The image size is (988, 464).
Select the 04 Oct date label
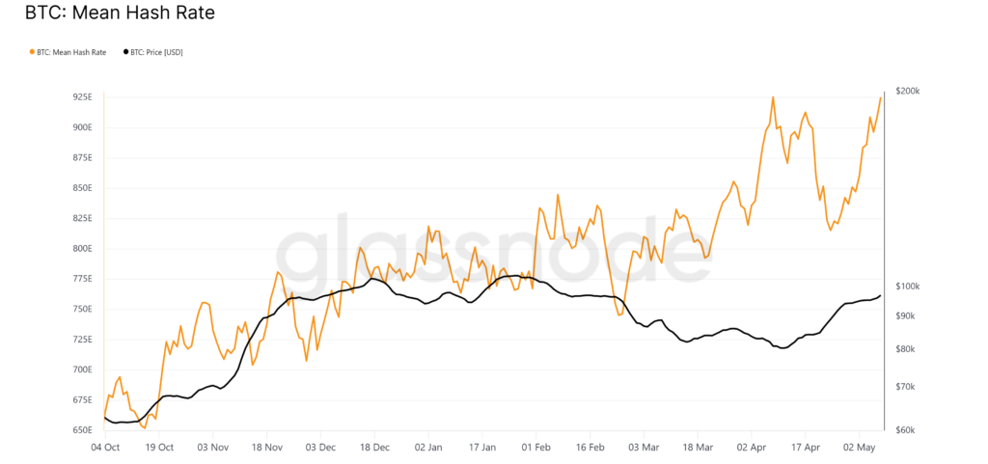[x=104, y=448]
